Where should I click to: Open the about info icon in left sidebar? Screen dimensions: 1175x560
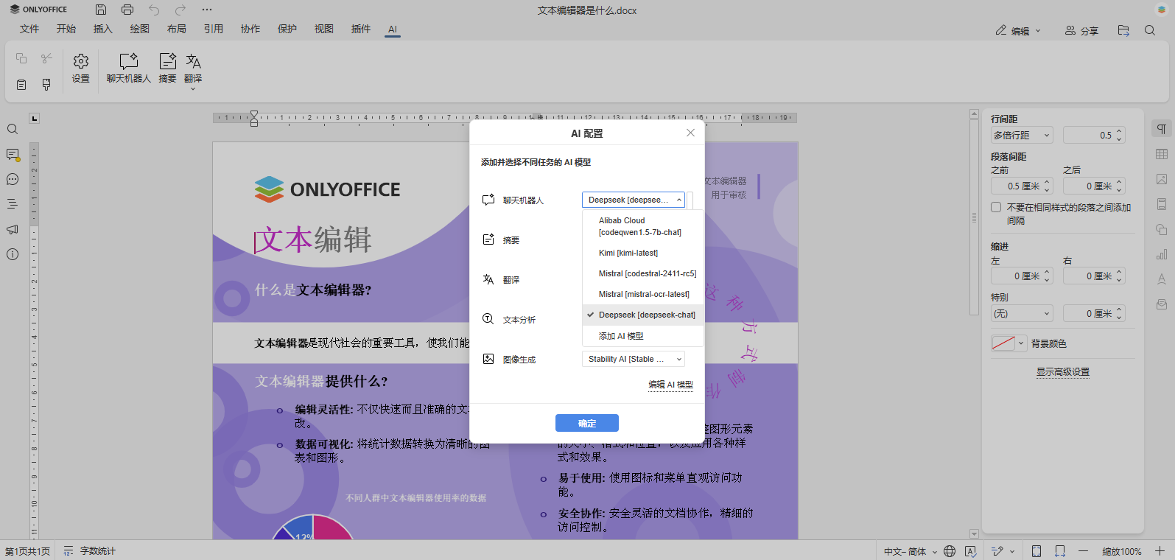pos(13,254)
